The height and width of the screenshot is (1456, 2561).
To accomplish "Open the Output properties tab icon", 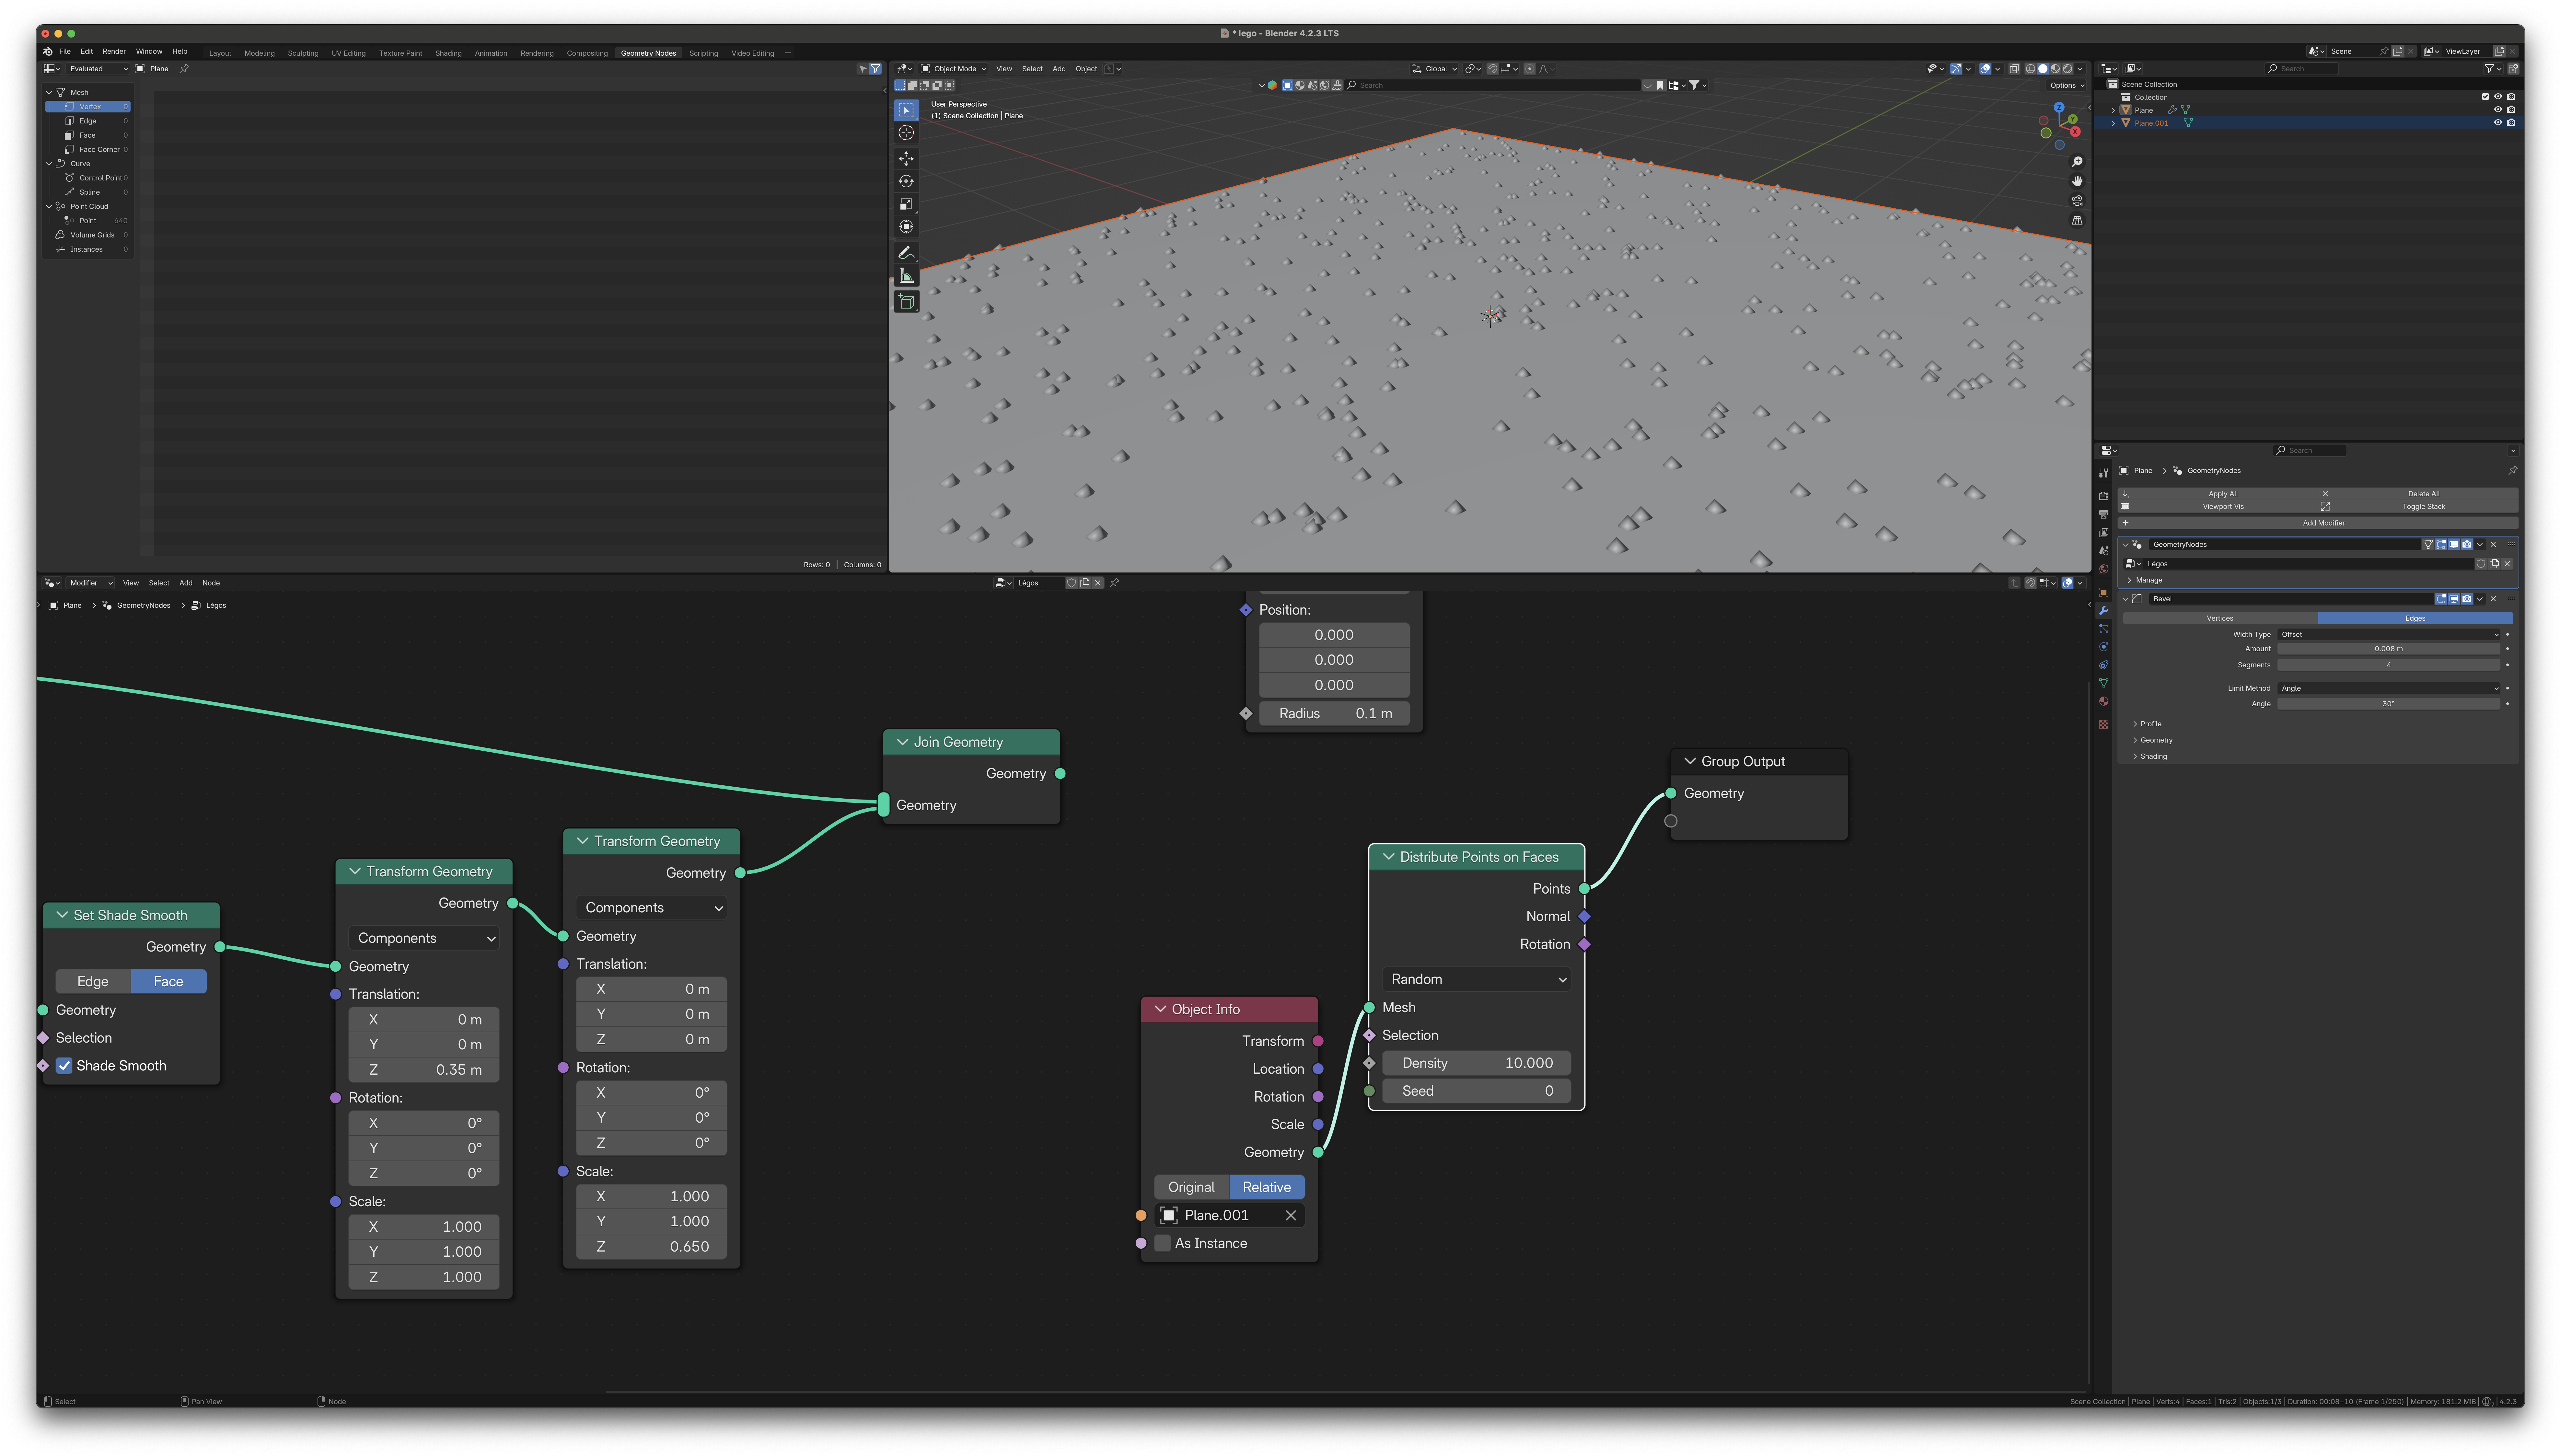I will click(x=2104, y=514).
